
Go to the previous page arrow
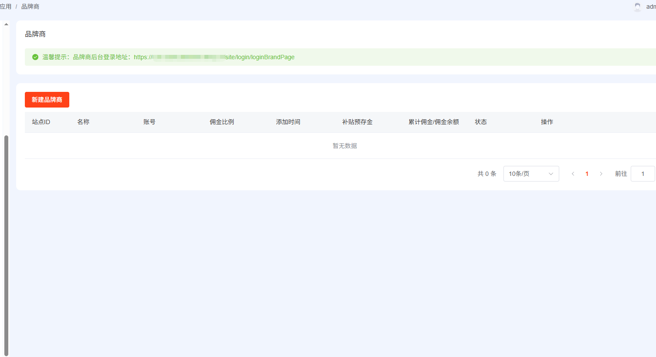(573, 174)
